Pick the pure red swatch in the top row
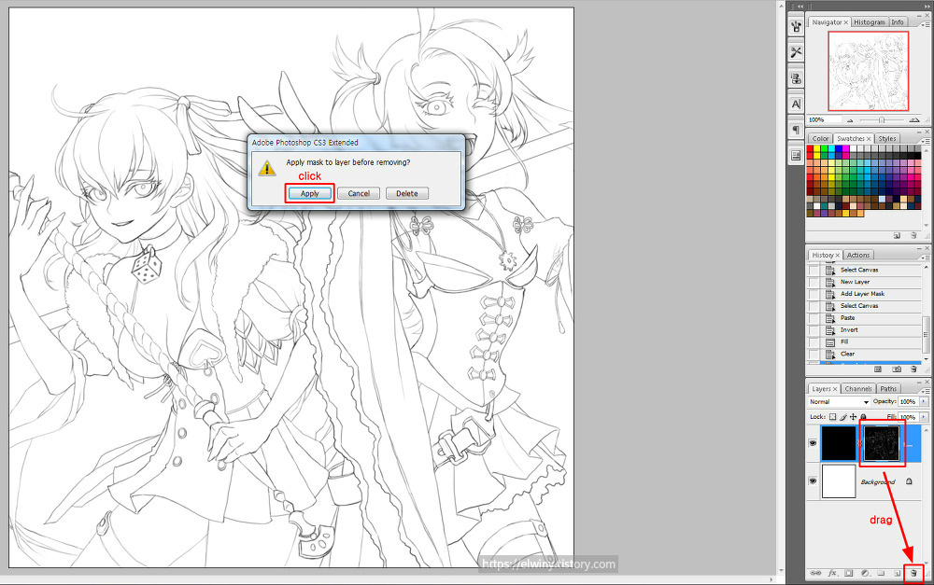Image resolution: width=934 pixels, height=585 pixels. pos(810,148)
